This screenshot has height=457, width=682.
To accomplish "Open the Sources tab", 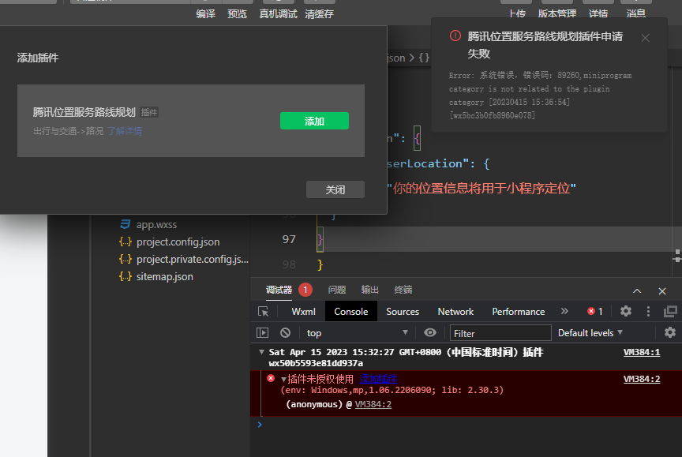I will pos(403,311).
